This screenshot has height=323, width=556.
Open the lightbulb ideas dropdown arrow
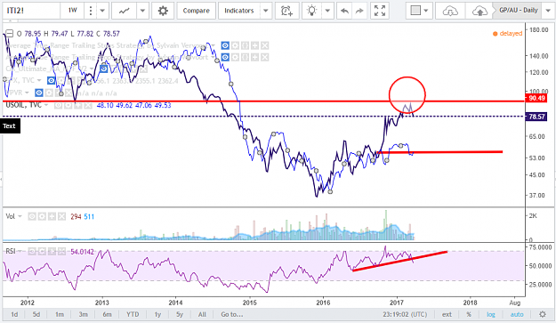pos(327,11)
